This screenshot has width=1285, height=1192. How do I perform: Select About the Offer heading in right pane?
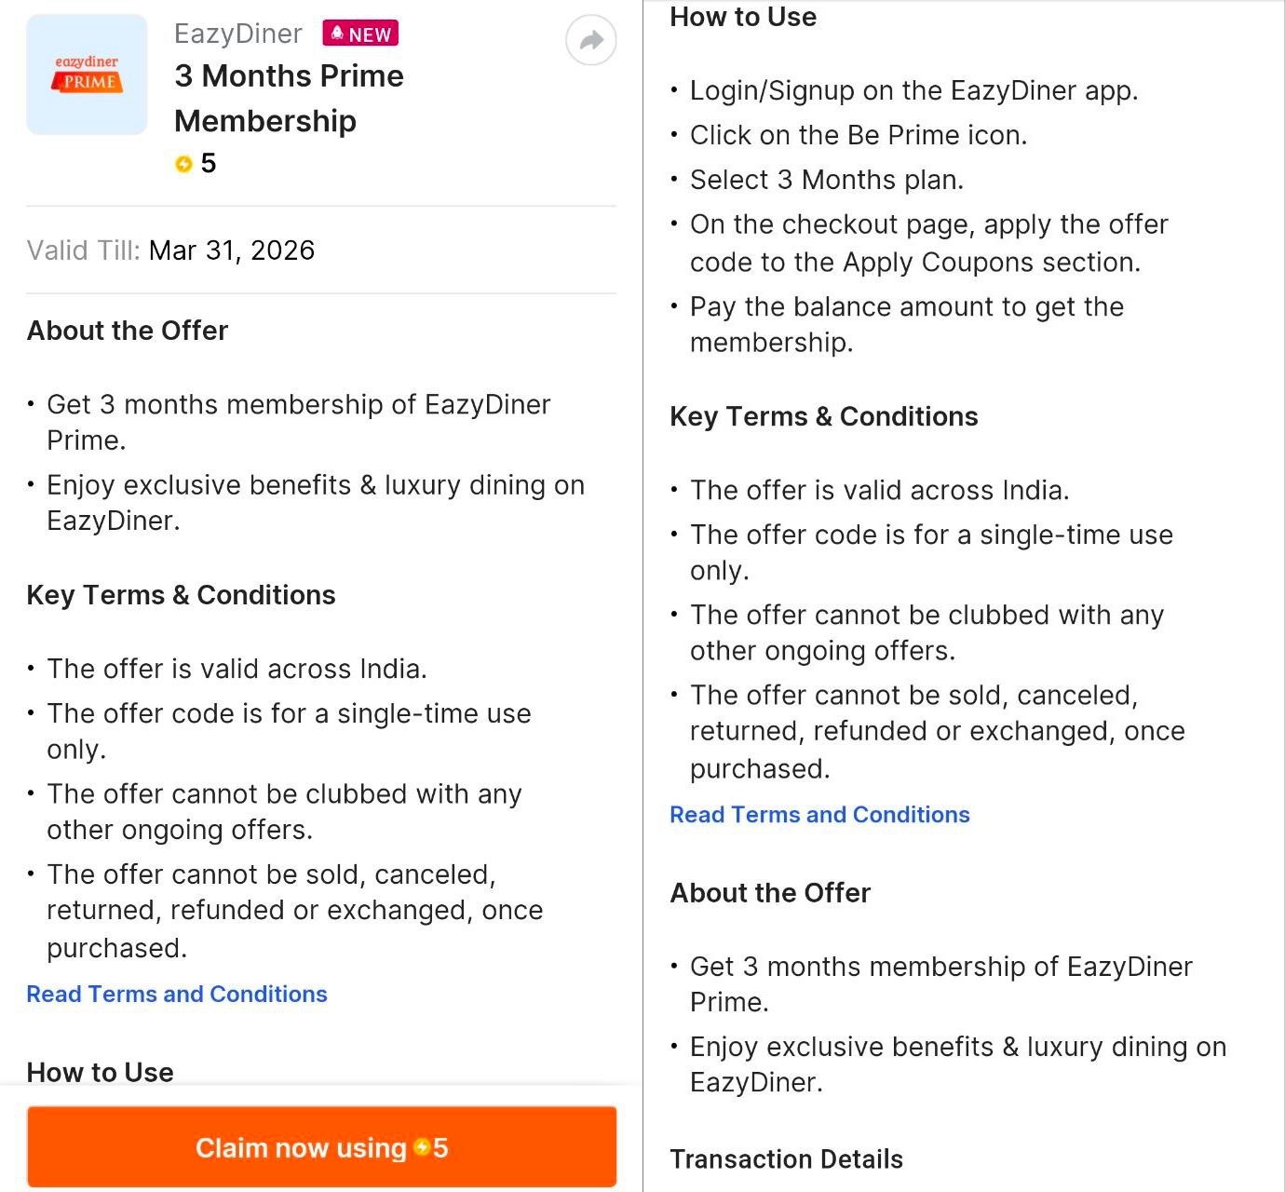[x=770, y=893]
